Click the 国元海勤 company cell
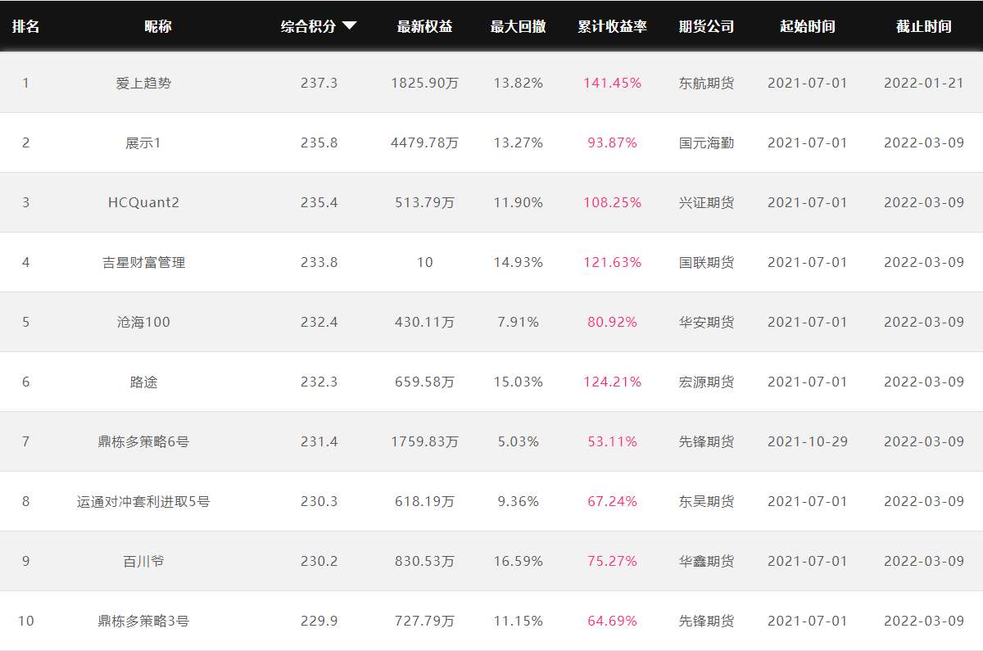The height and width of the screenshot is (651, 983). click(x=706, y=142)
